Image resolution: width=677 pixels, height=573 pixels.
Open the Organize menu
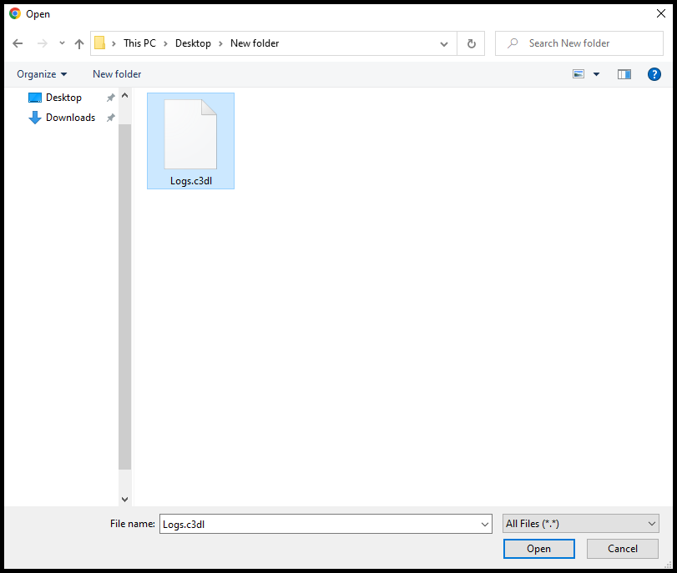tap(42, 74)
